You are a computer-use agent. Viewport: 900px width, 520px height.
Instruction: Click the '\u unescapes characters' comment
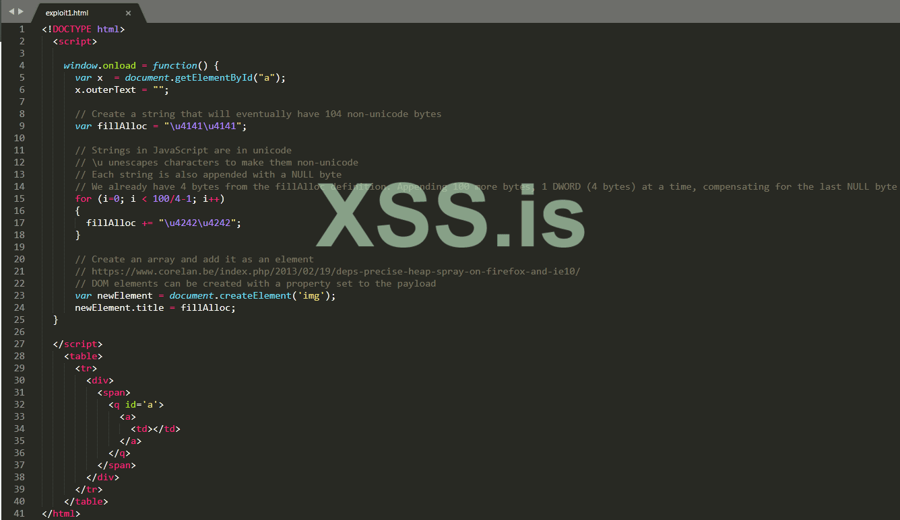click(x=216, y=162)
